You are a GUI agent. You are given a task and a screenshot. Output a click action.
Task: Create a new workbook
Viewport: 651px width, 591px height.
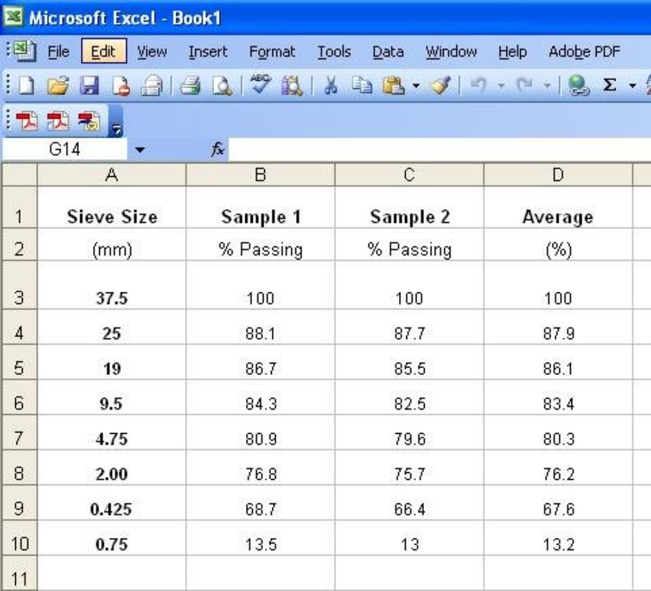point(27,85)
